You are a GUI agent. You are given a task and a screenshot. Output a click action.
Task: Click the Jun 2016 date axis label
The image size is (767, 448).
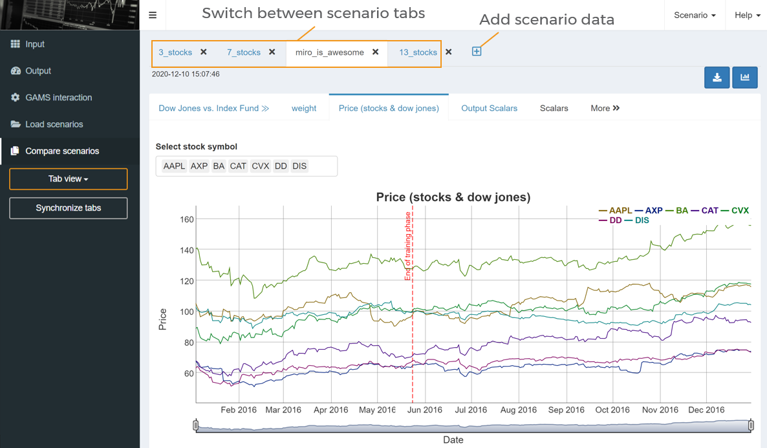(x=425, y=410)
